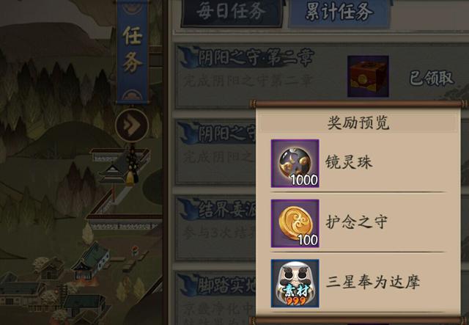Screen dimensions: 469x325
Task: Click the 镜灵珠 reward name text
Action: coord(349,163)
